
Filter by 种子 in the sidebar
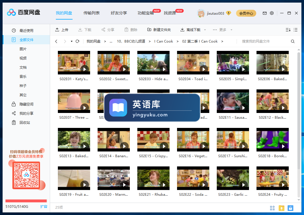pos(23,86)
